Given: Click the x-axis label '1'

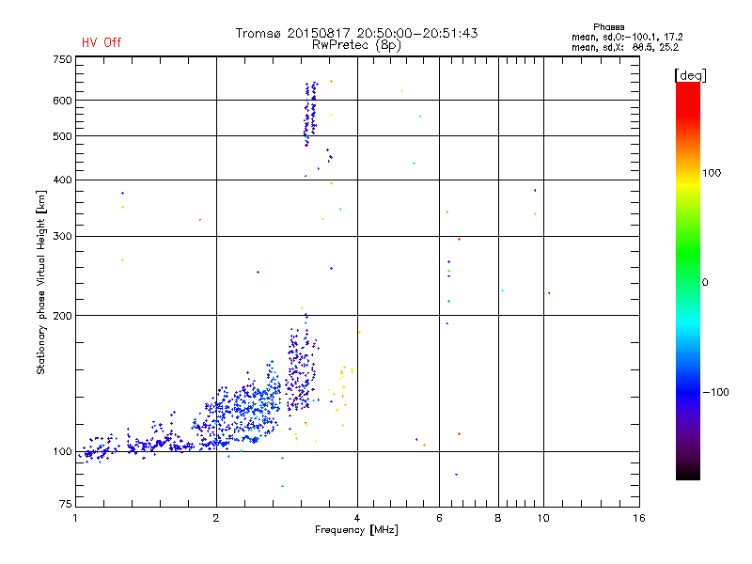Looking at the screenshot, I should click(75, 518).
